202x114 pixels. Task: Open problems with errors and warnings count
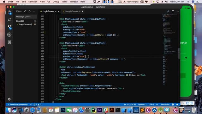(37, 104)
